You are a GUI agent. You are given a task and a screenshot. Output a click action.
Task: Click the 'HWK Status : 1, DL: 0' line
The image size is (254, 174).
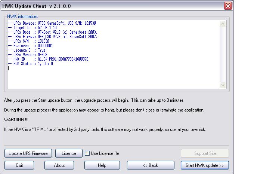(x=30, y=64)
